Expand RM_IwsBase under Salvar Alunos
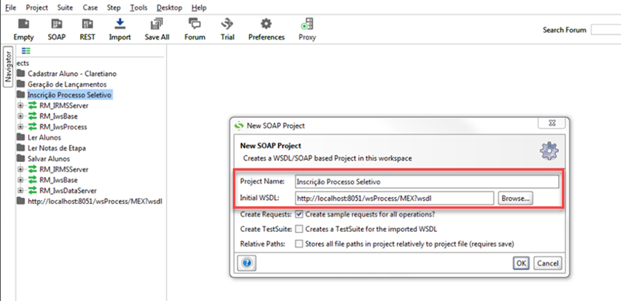The image size is (621, 301). [20, 180]
